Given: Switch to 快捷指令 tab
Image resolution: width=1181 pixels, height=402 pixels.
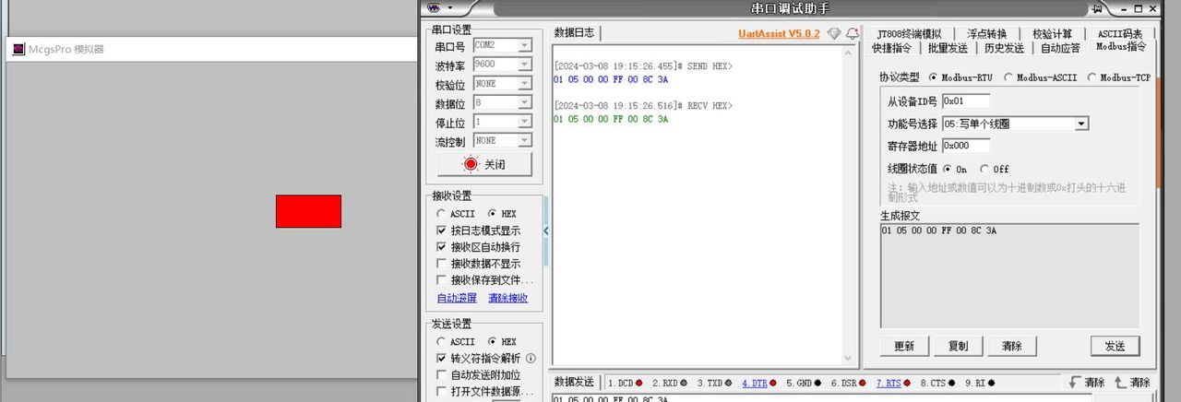Looking at the screenshot, I should coord(891,48).
